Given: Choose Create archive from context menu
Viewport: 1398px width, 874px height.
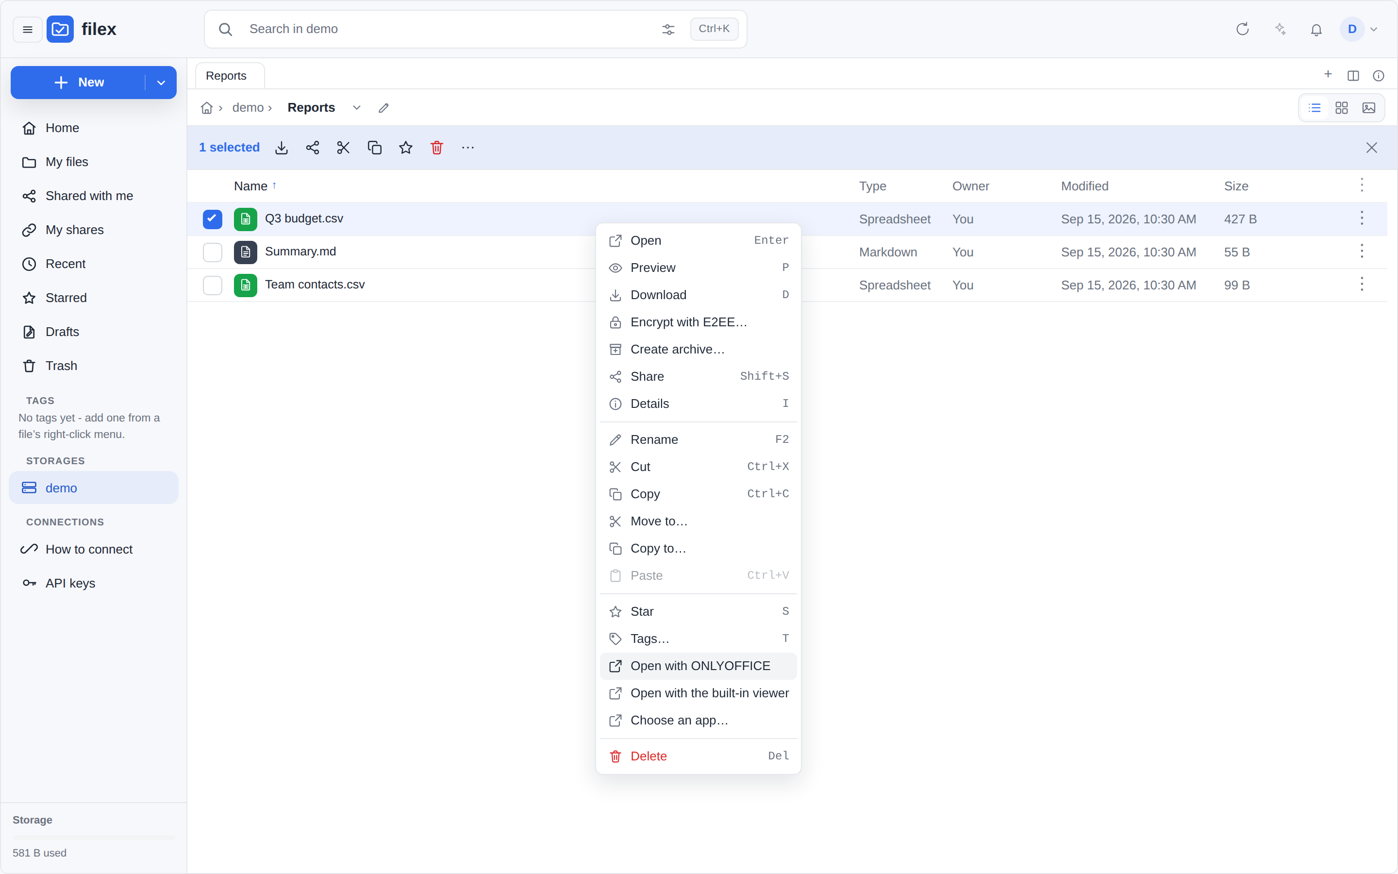Looking at the screenshot, I should pos(699,349).
